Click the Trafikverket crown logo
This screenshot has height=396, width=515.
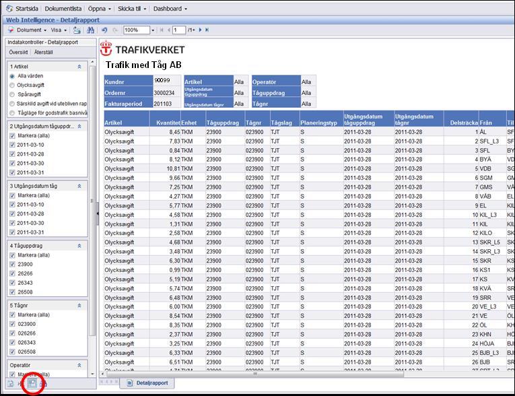click(106, 48)
